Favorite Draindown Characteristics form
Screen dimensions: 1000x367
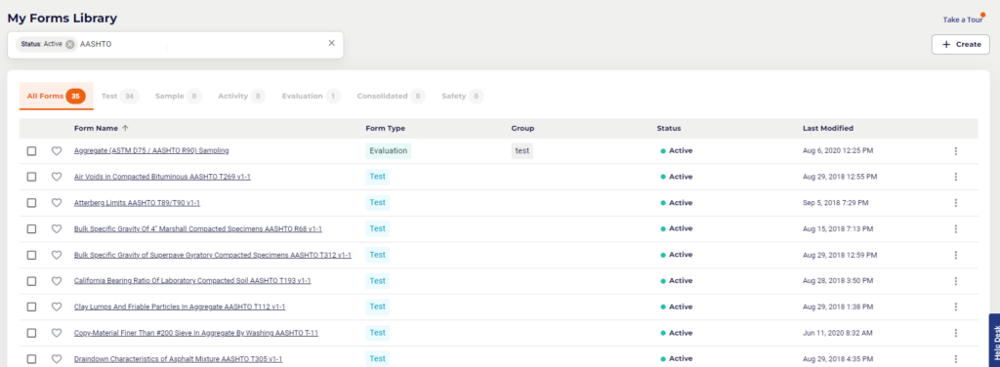click(x=56, y=359)
